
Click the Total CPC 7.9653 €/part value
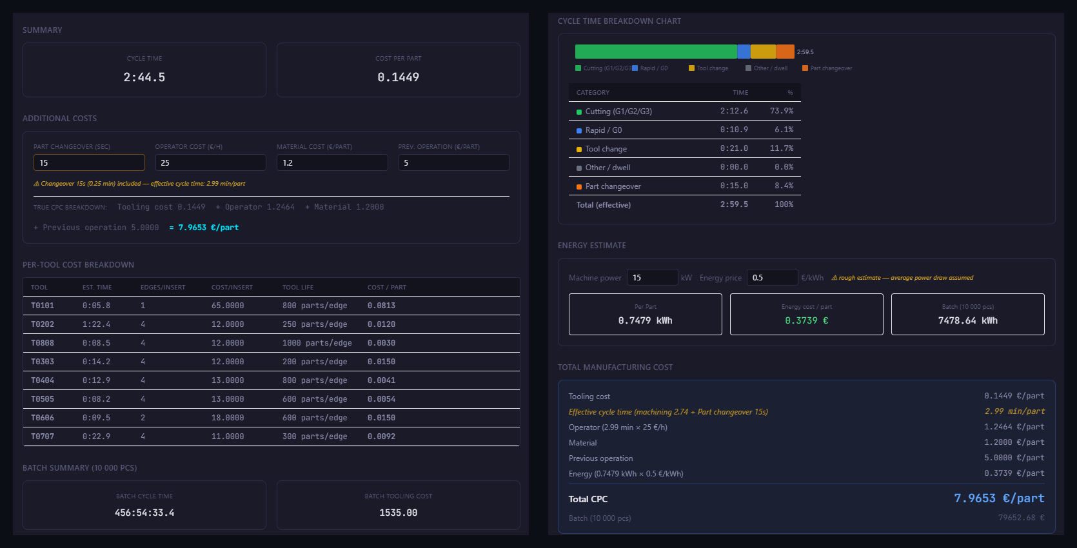pyautogui.click(x=999, y=498)
